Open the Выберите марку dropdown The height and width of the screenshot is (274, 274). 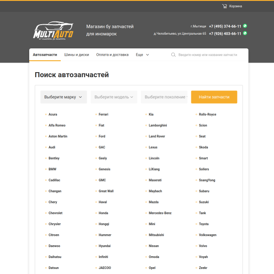click(63, 97)
